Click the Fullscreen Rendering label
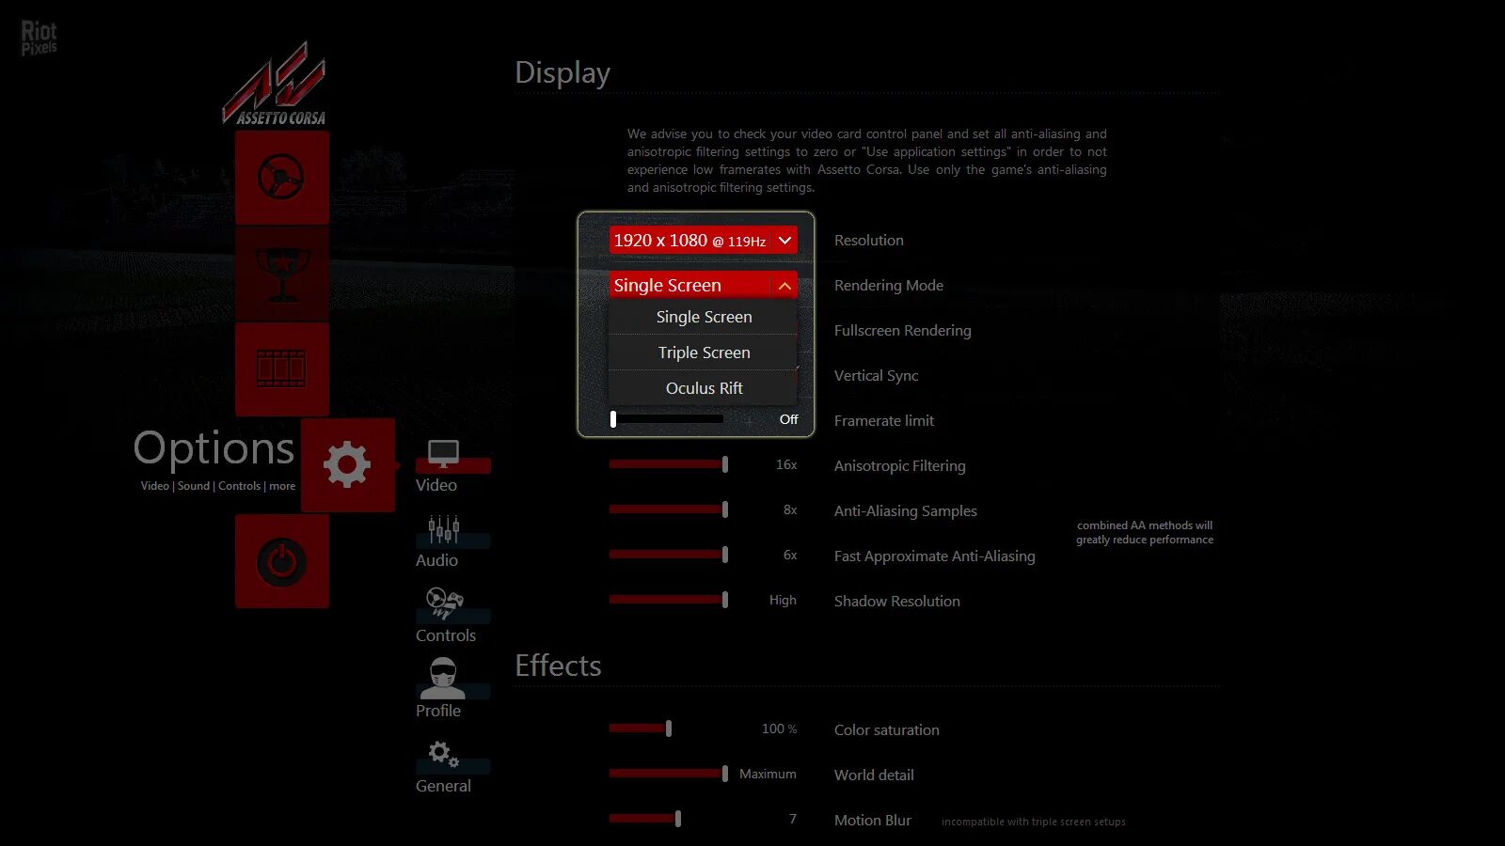This screenshot has height=846, width=1505. click(903, 331)
